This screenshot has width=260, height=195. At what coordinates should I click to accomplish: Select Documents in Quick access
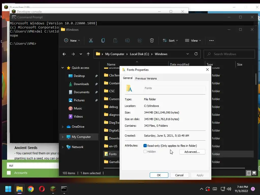coord(82,92)
